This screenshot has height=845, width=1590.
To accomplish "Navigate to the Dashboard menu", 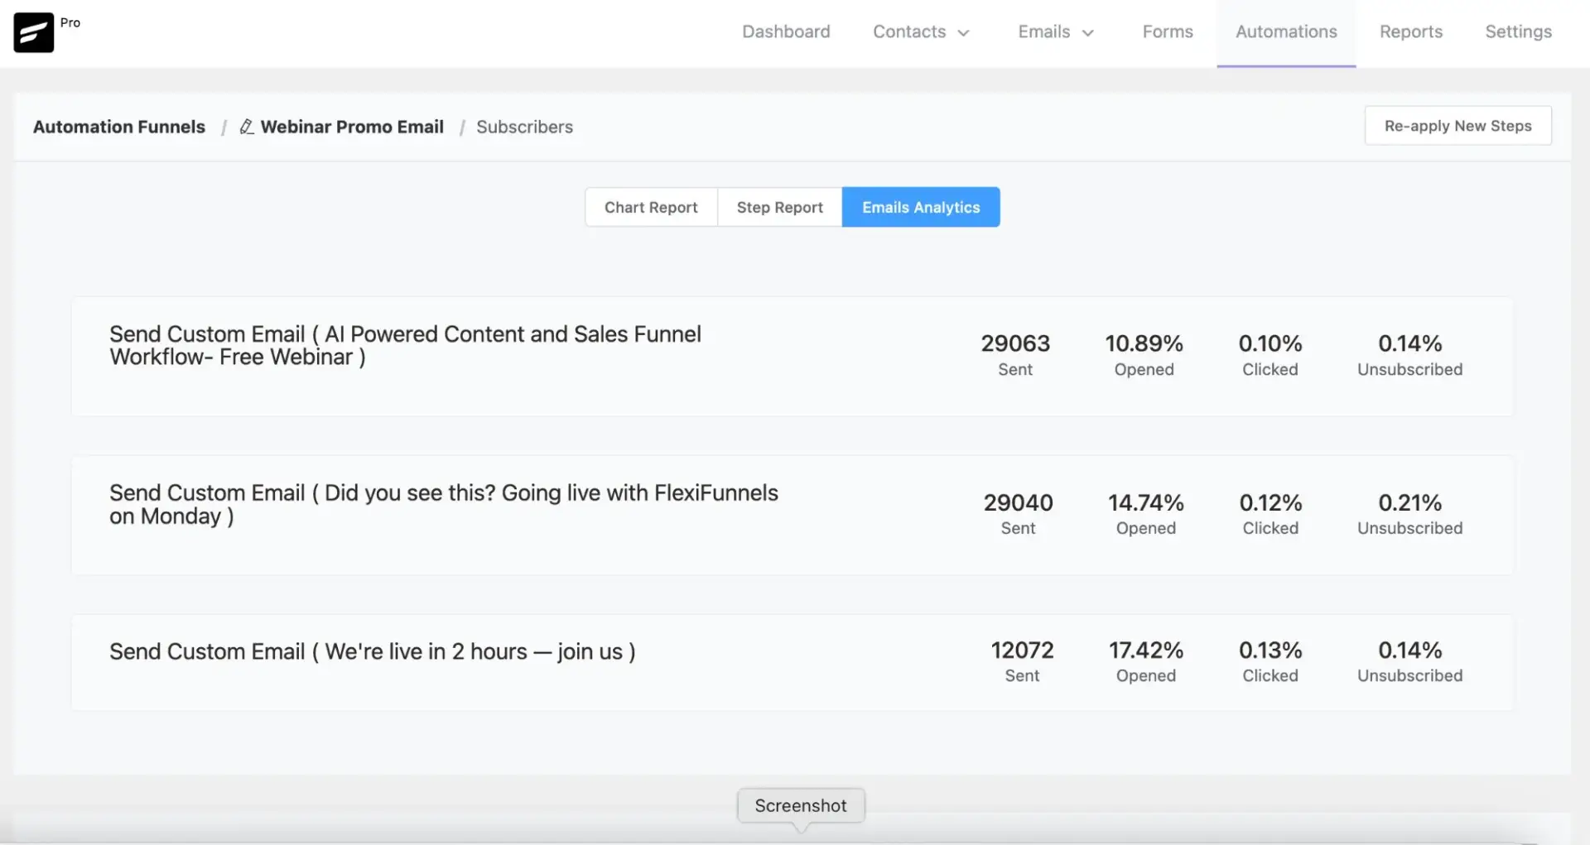I will [x=786, y=31].
